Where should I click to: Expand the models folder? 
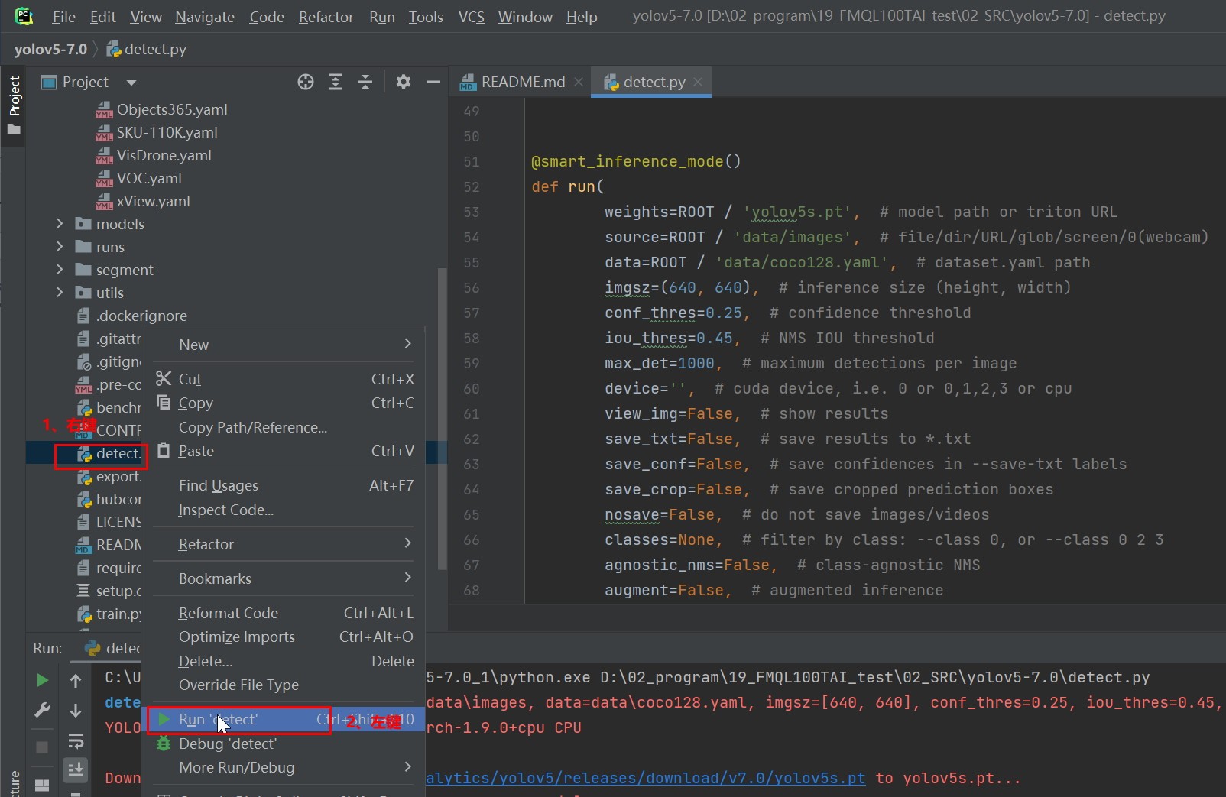60,224
